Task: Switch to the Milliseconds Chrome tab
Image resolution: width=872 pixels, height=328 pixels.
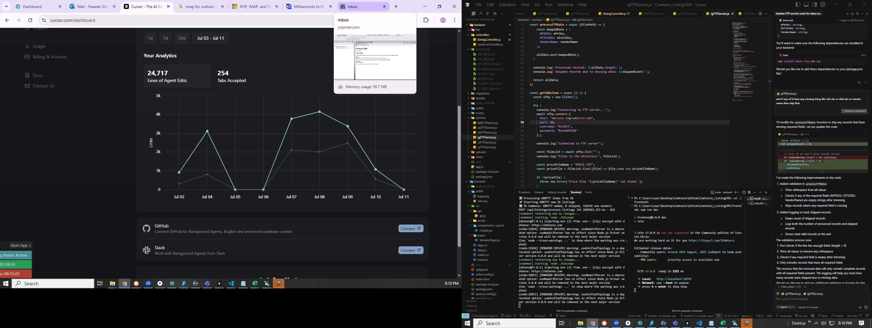Action: coord(309,6)
